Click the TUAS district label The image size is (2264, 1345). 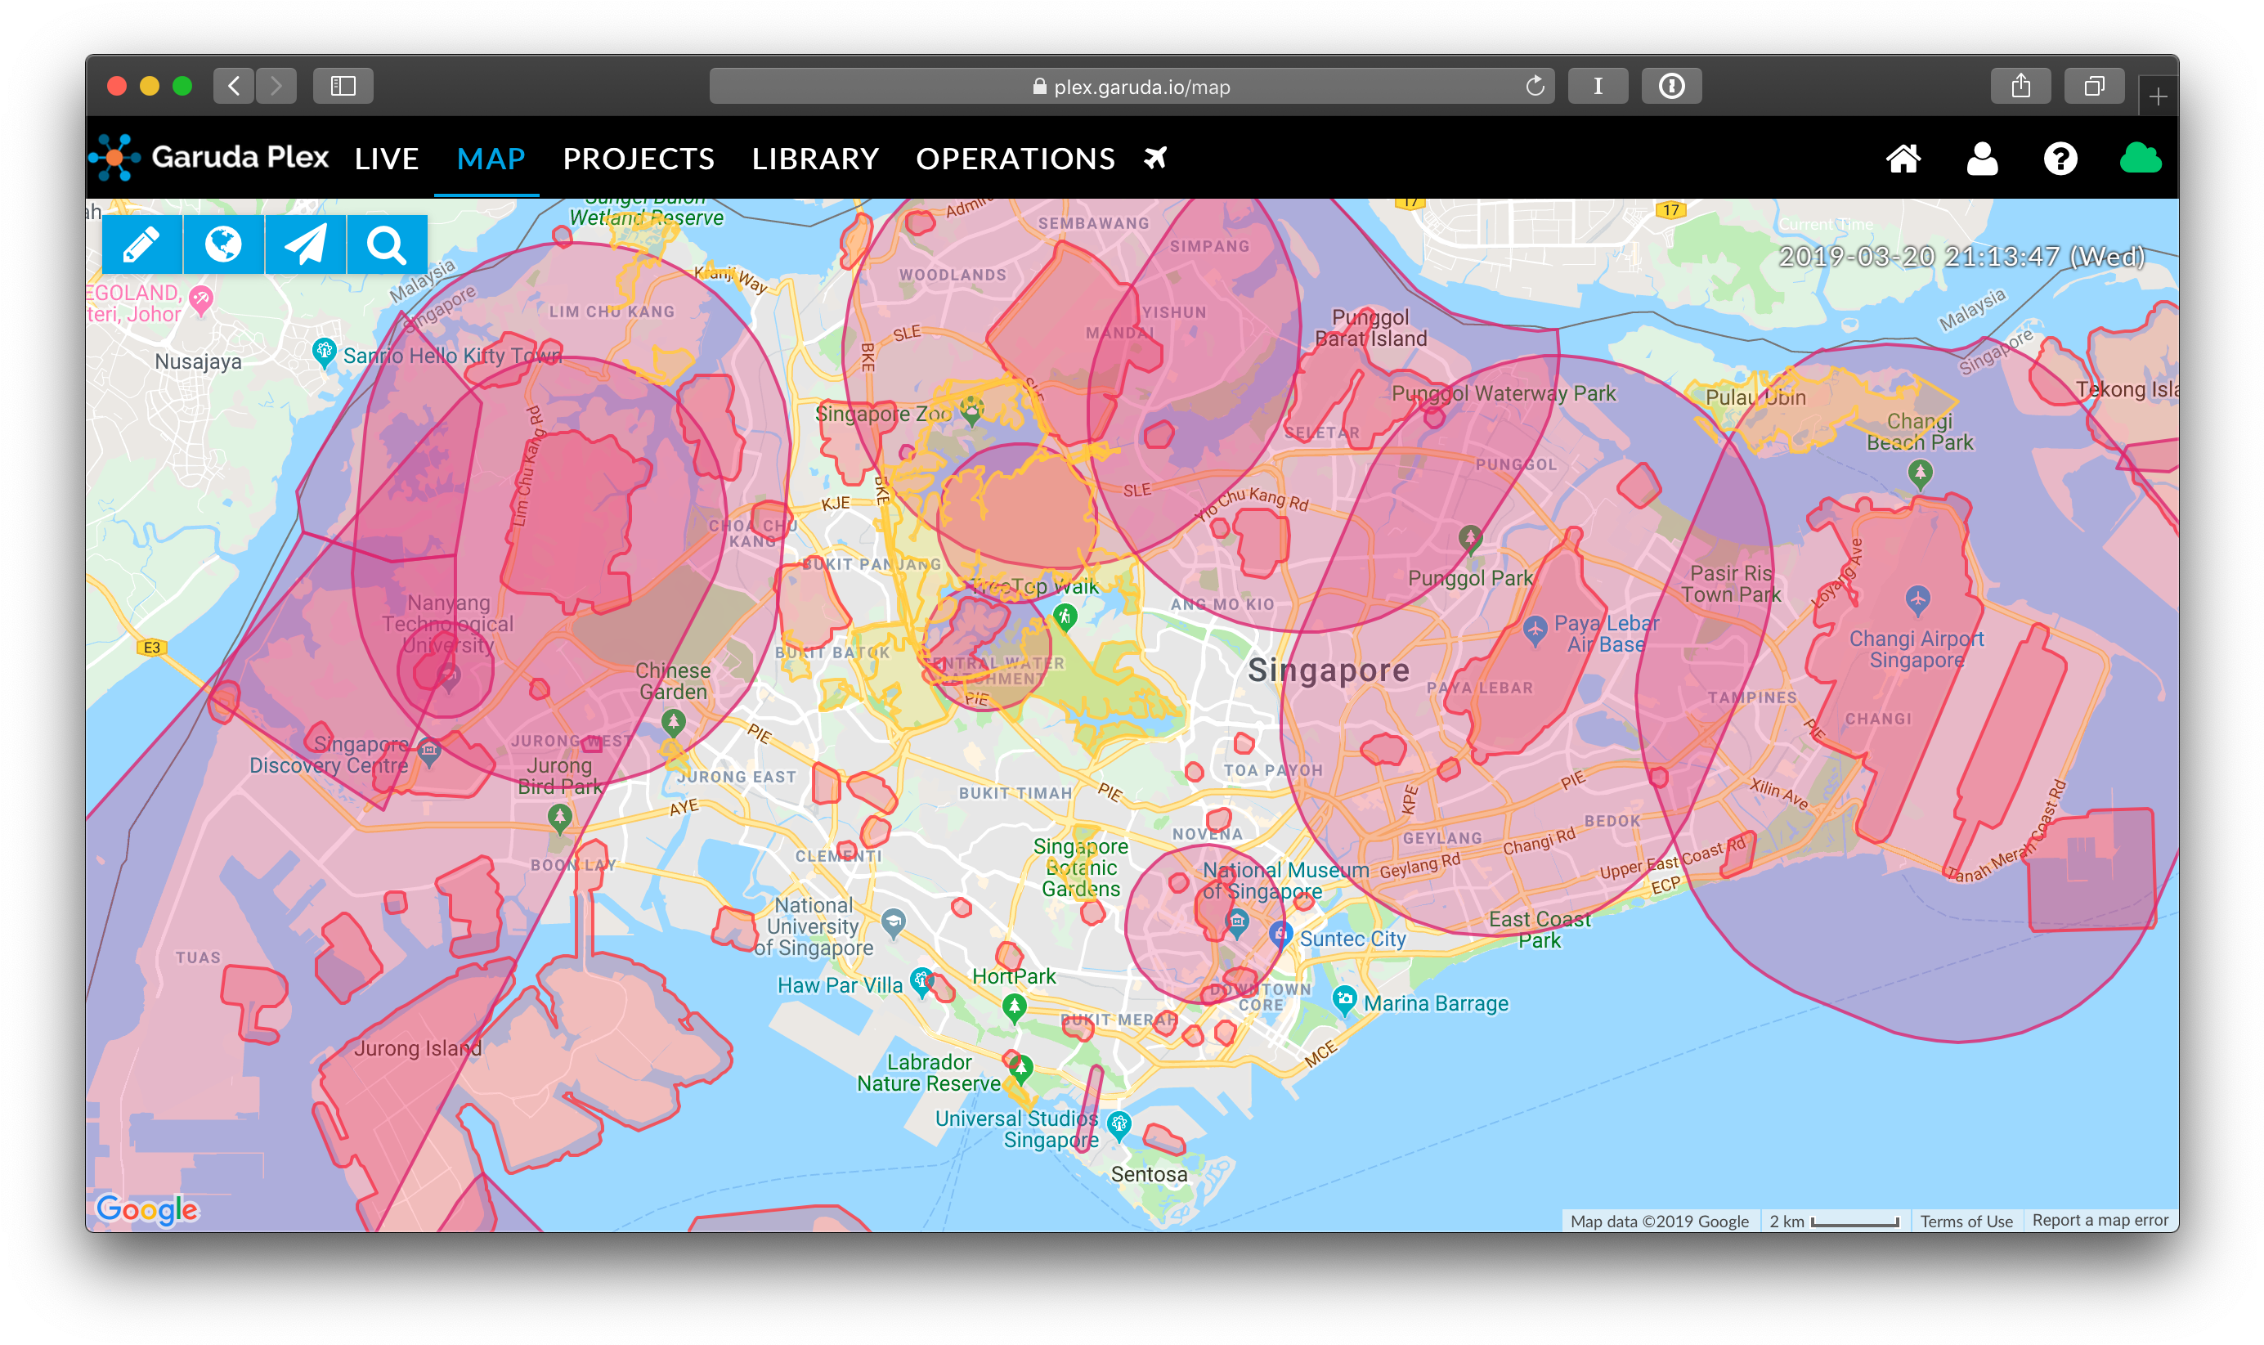tap(198, 957)
